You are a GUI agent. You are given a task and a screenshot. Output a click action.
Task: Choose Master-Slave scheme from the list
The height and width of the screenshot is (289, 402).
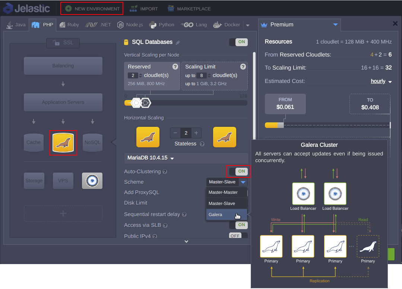point(227,203)
